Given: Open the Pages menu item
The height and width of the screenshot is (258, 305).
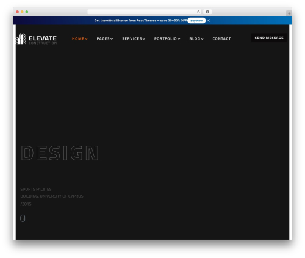Looking at the screenshot, I should point(103,38).
